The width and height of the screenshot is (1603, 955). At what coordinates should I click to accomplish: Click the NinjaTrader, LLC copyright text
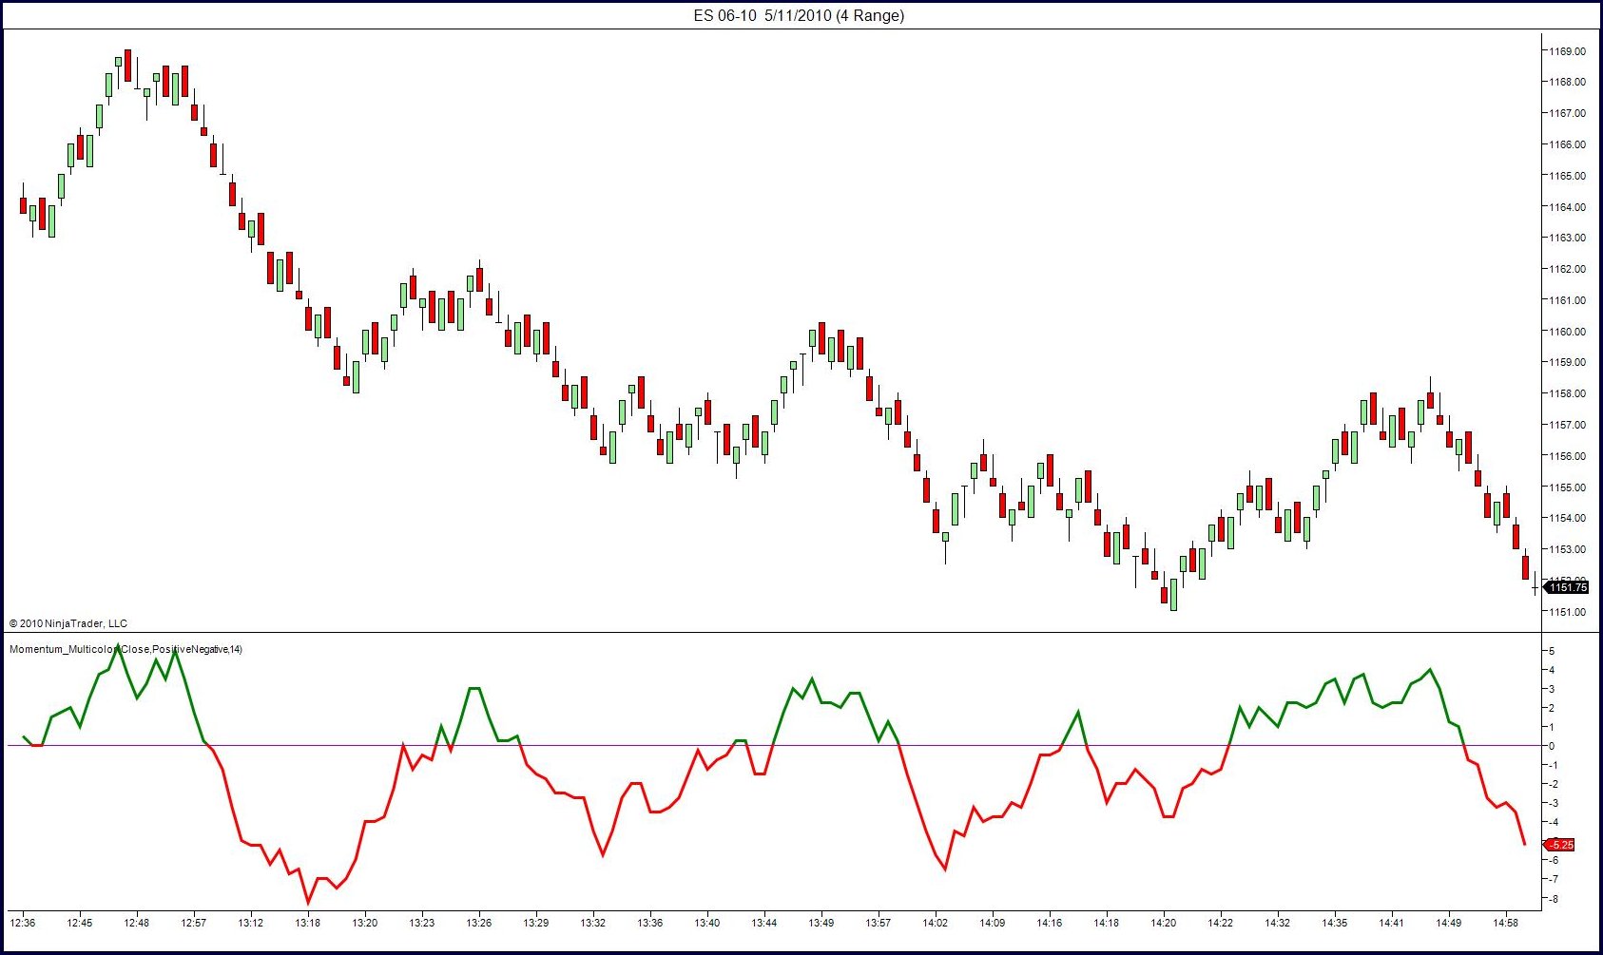pos(68,623)
